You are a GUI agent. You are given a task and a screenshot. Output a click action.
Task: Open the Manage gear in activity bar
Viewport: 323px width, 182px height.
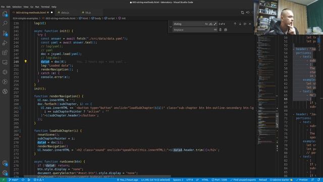click(x=5, y=173)
